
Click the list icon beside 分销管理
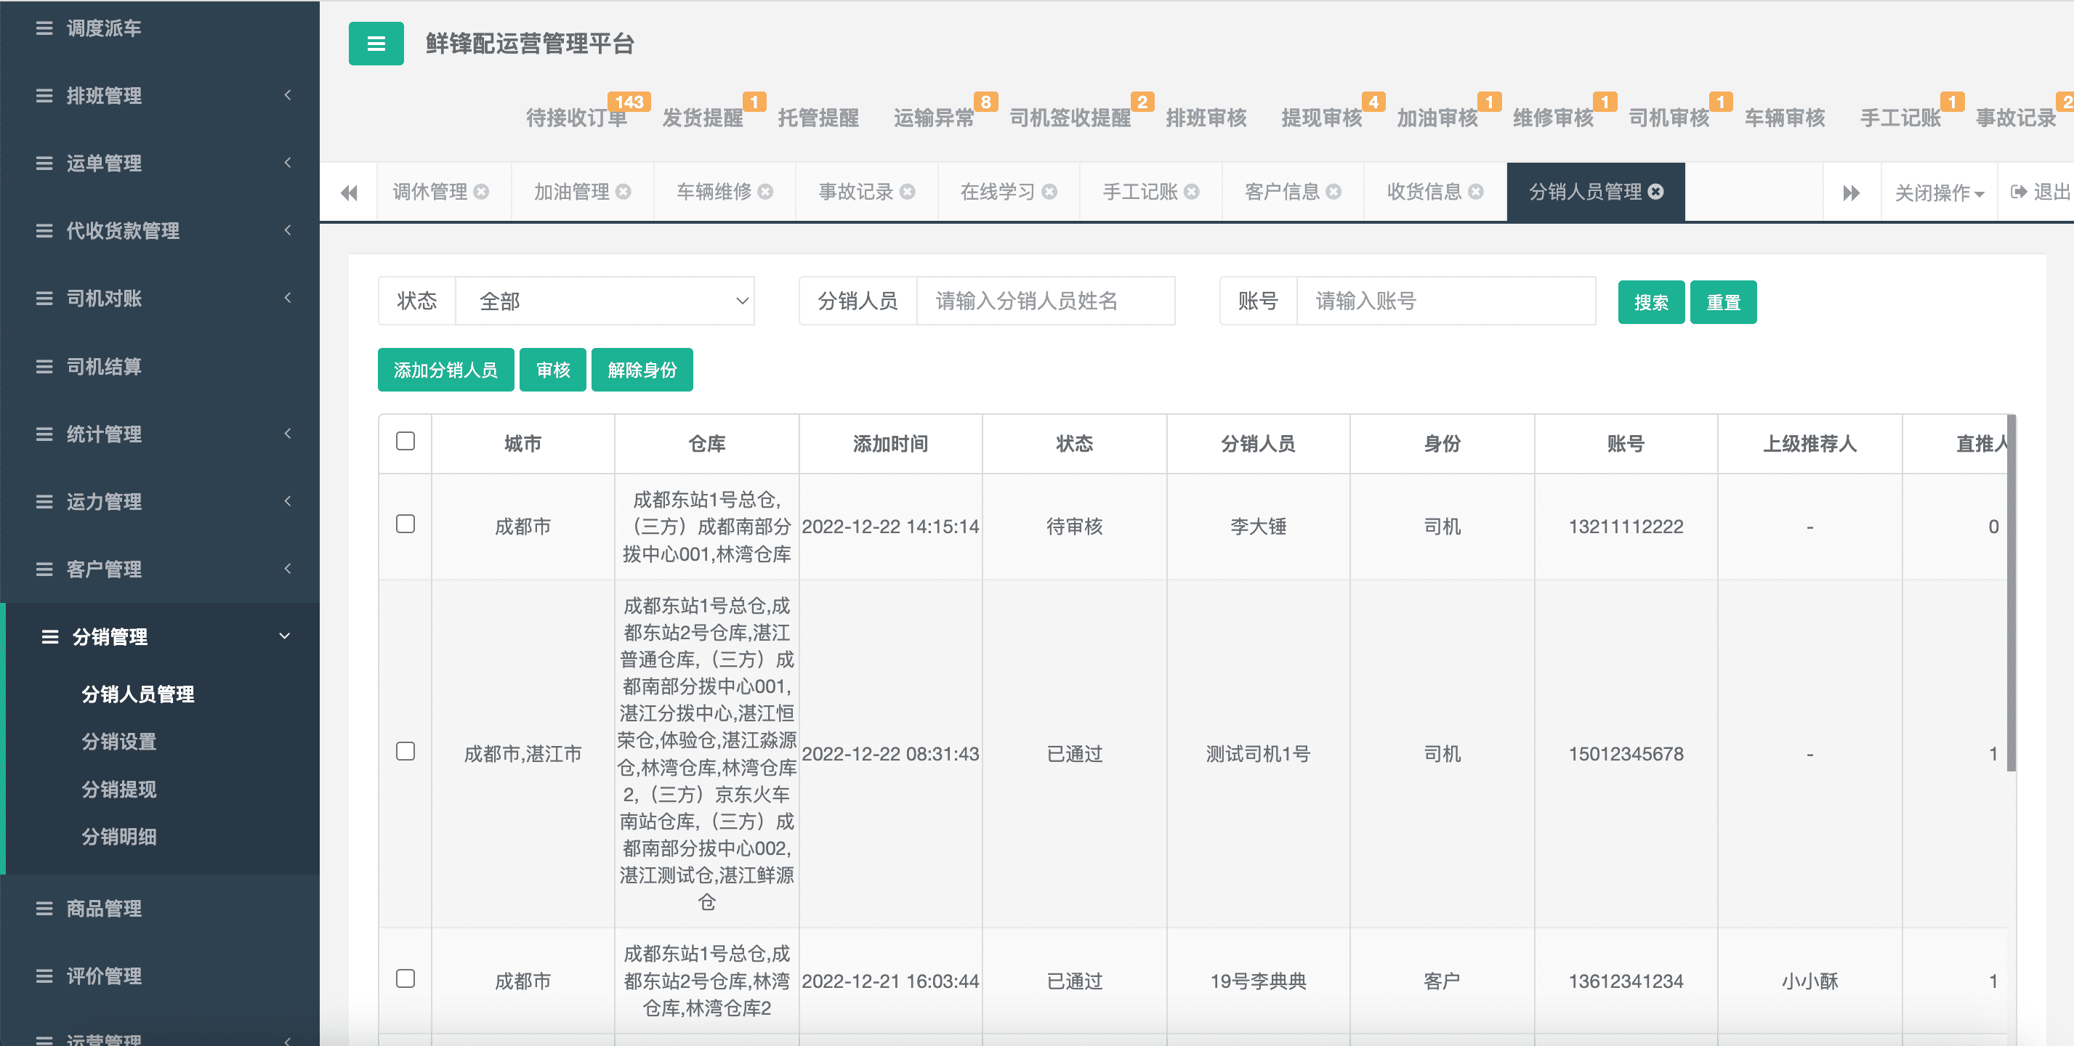pyautogui.click(x=50, y=636)
